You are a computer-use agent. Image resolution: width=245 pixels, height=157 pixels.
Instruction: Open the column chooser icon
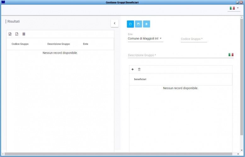pos(24,34)
